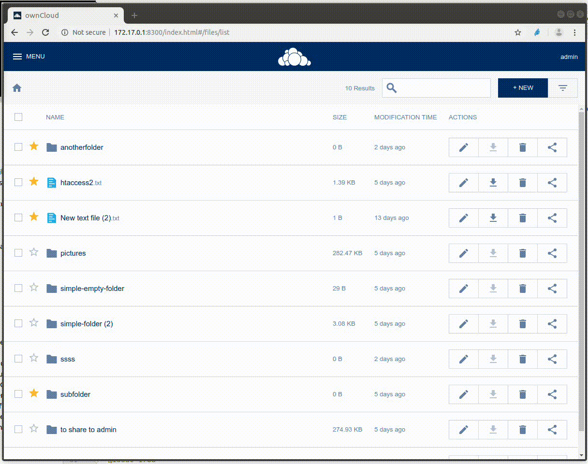Mark simple-empty-folder as favorite

click(x=34, y=287)
